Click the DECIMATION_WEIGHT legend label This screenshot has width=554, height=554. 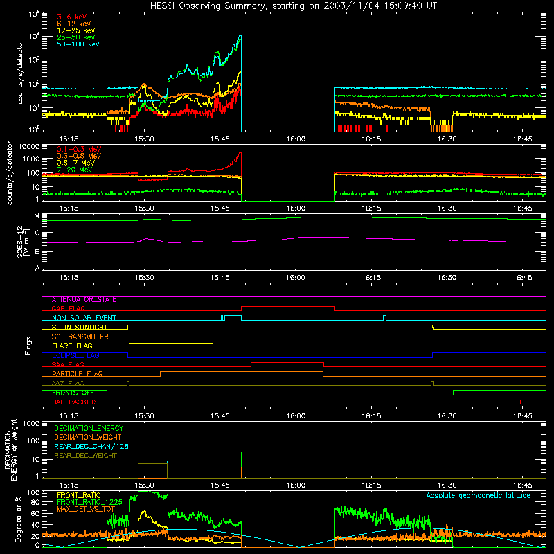click(x=88, y=437)
